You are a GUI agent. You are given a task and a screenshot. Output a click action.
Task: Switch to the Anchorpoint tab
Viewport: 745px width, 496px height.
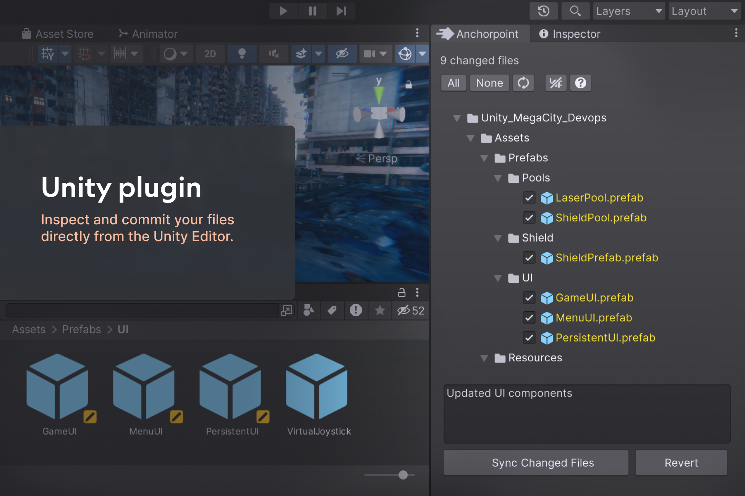tap(481, 34)
